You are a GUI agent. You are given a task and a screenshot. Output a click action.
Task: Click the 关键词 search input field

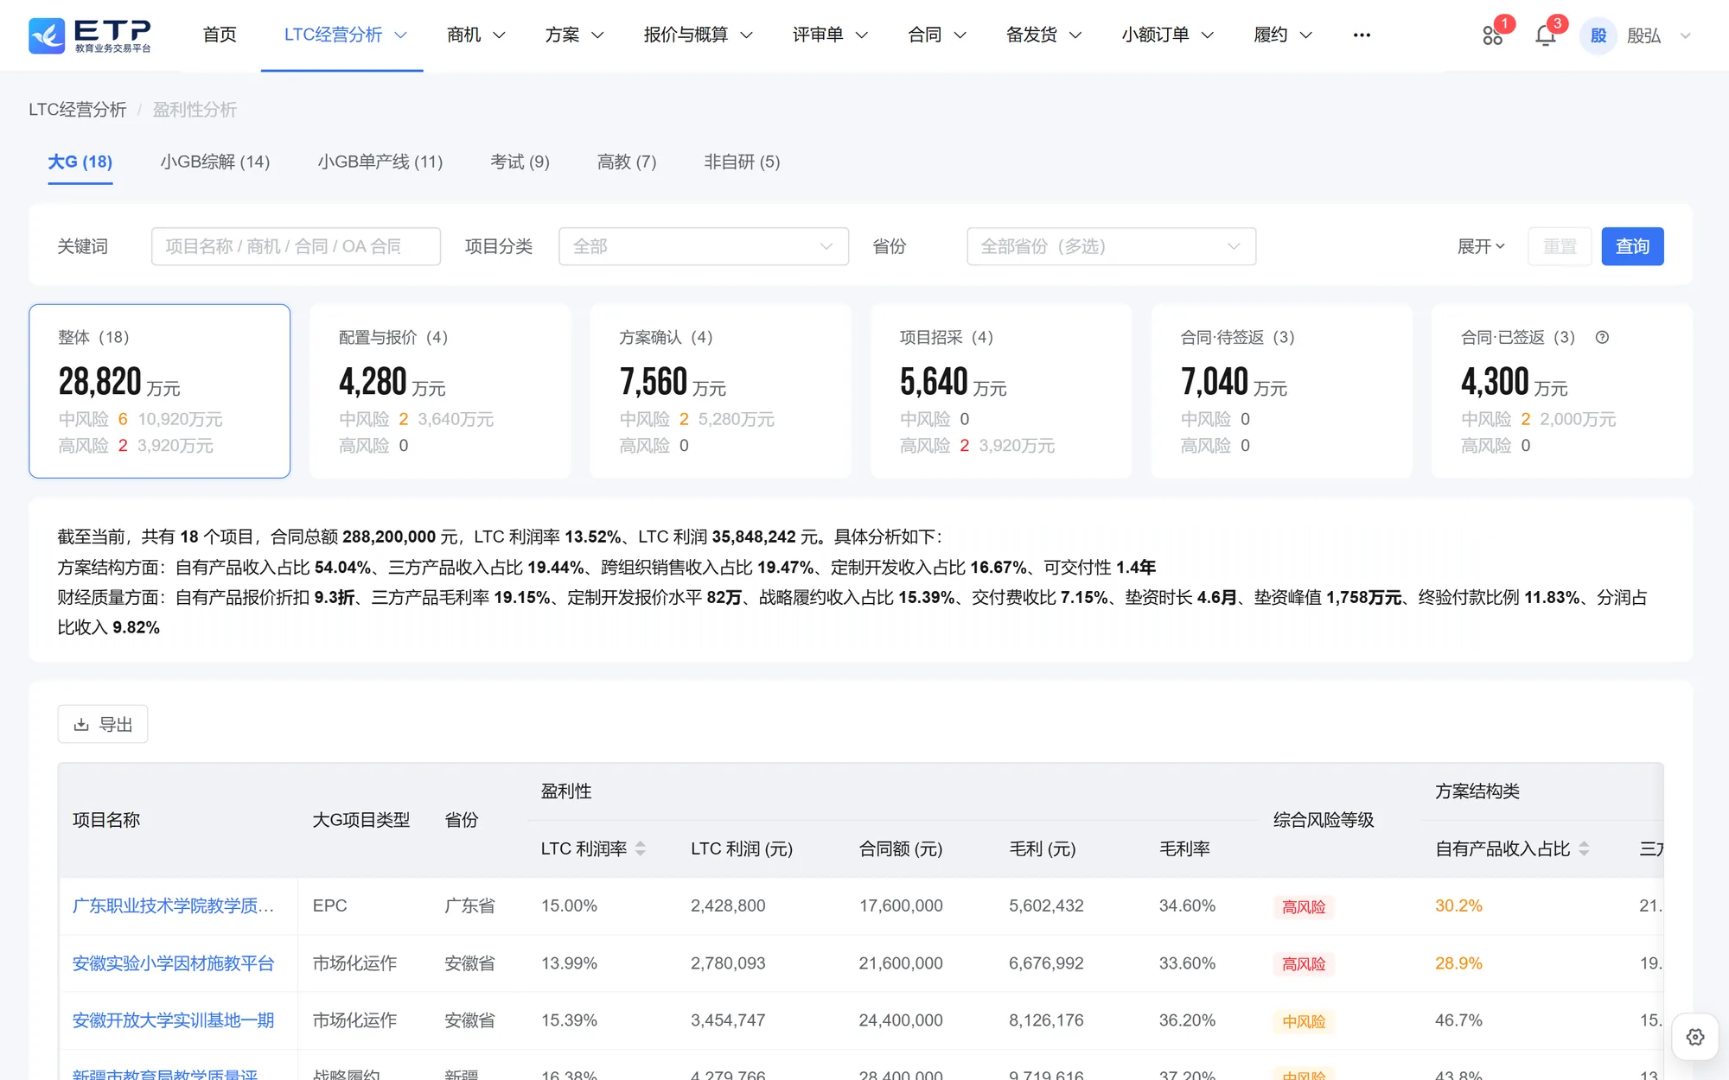tap(296, 246)
